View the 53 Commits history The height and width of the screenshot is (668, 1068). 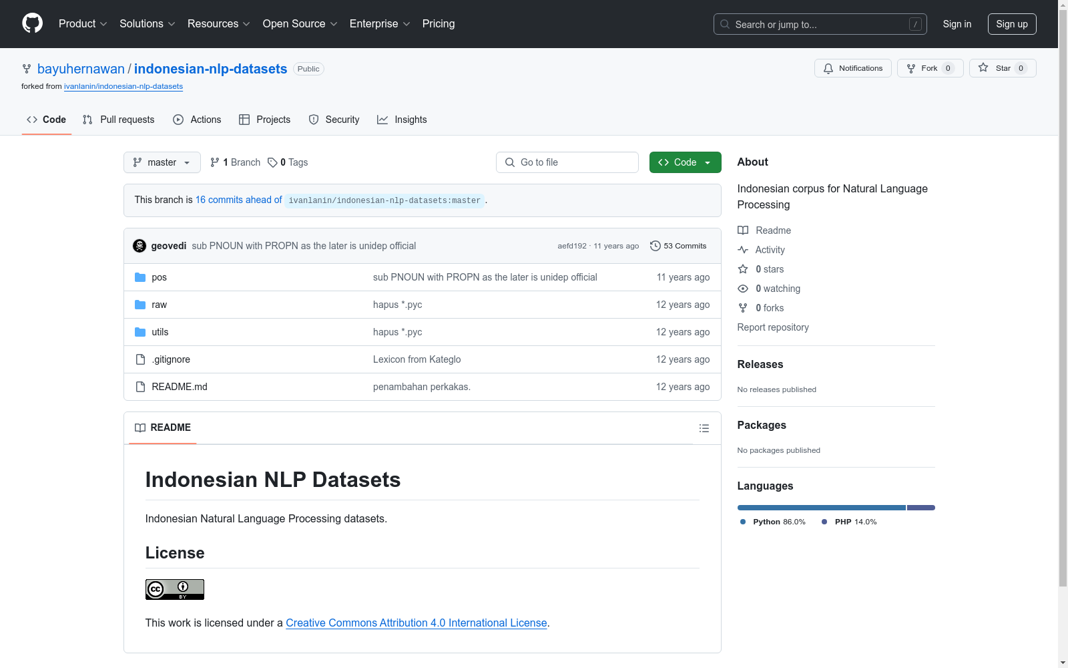coord(678,246)
